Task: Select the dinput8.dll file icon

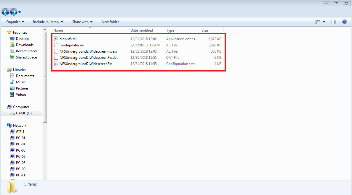Action: (56, 39)
